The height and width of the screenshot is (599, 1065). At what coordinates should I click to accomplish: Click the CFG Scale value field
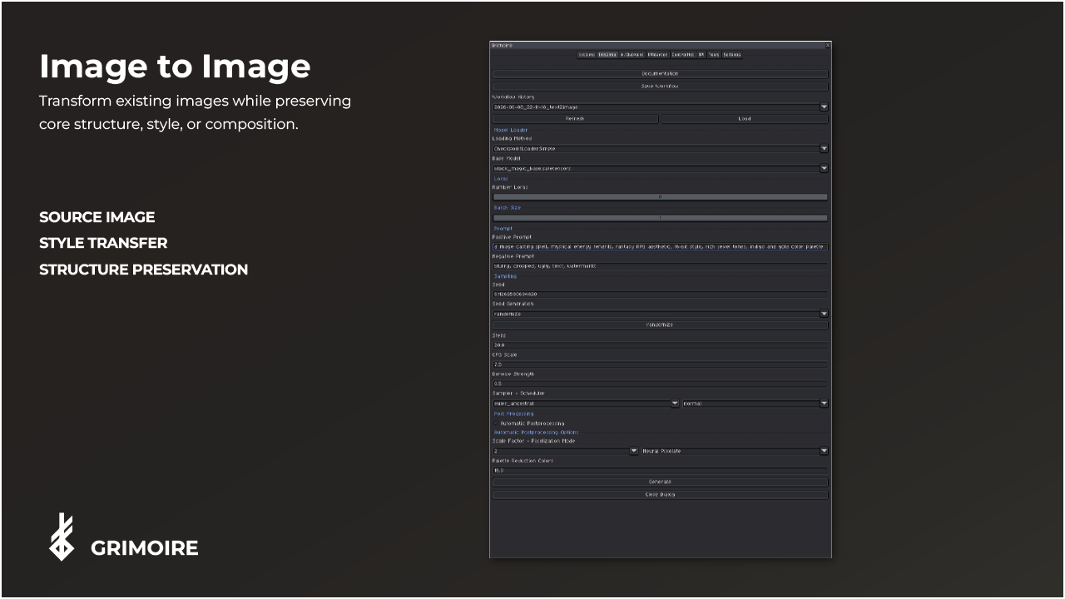click(660, 364)
